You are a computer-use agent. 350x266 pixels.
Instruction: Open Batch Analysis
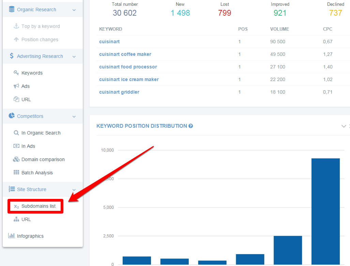(37, 173)
